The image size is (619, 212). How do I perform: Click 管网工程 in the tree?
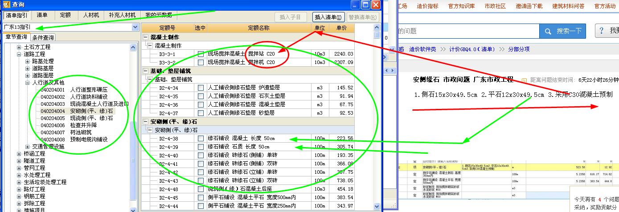tap(34, 168)
